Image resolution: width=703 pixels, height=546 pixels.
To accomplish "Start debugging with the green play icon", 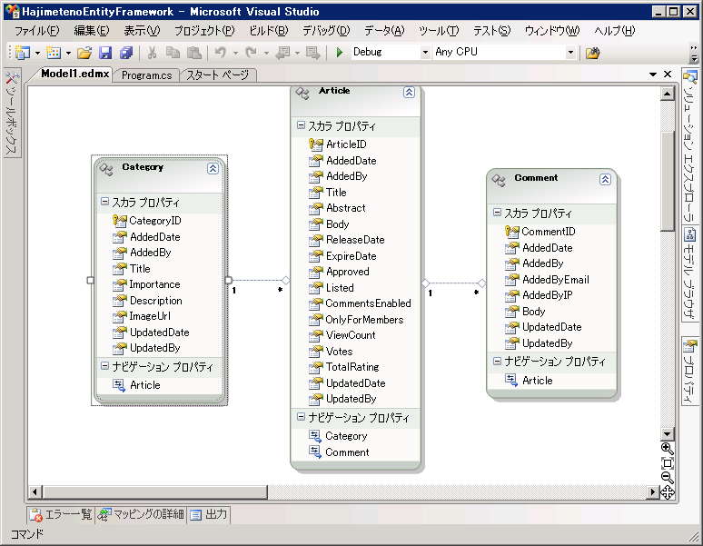I will [x=340, y=53].
